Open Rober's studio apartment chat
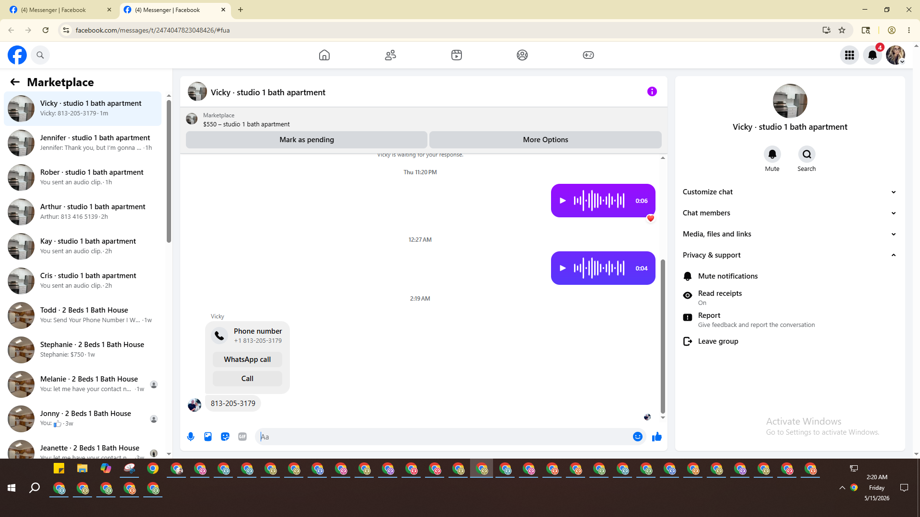 pyautogui.click(x=83, y=178)
